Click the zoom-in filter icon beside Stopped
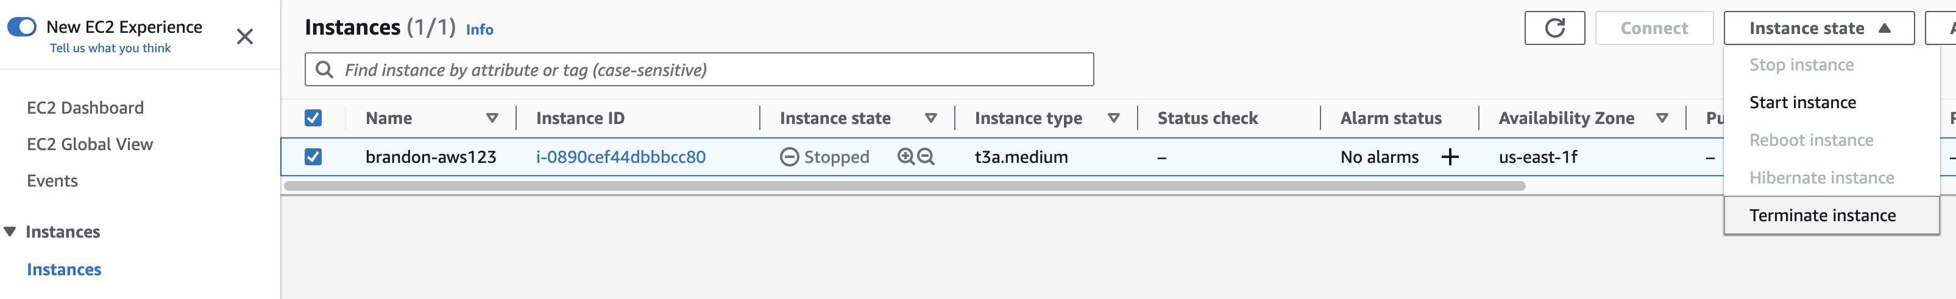 click(905, 157)
